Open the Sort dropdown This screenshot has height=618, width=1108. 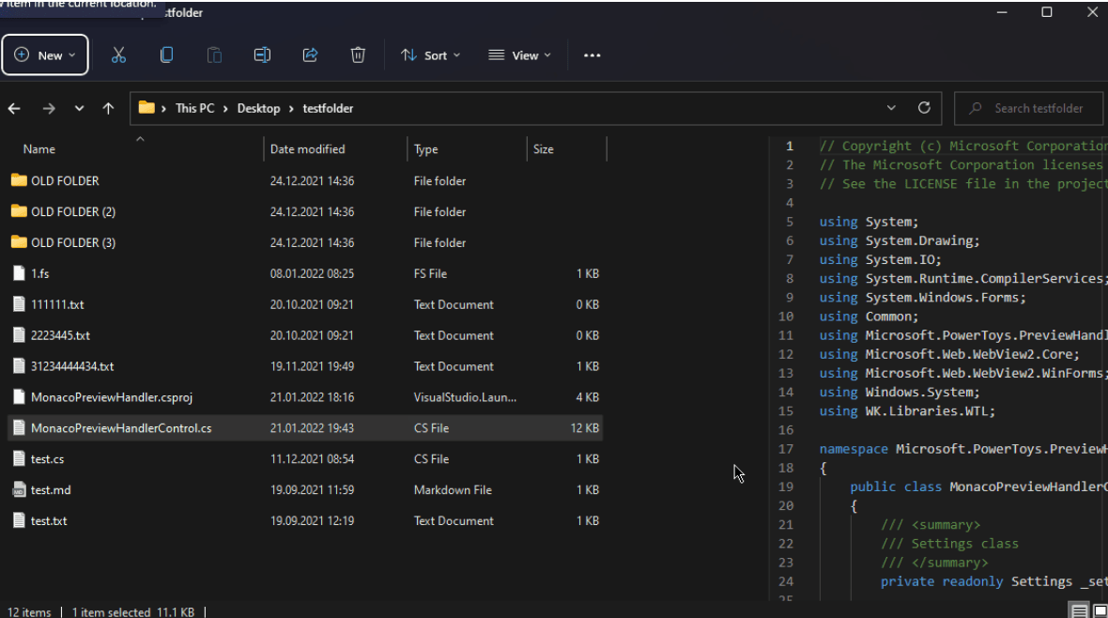[430, 55]
